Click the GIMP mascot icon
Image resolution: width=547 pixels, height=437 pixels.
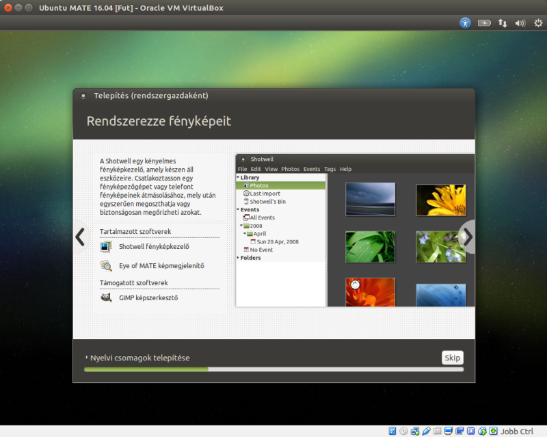pos(106,297)
